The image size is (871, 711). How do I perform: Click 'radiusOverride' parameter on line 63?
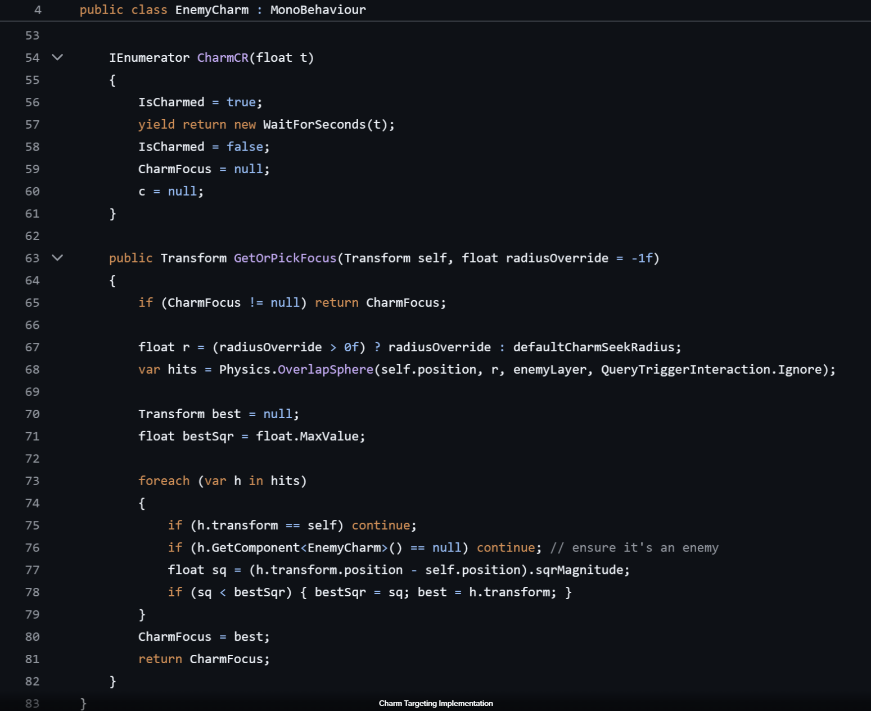point(557,258)
